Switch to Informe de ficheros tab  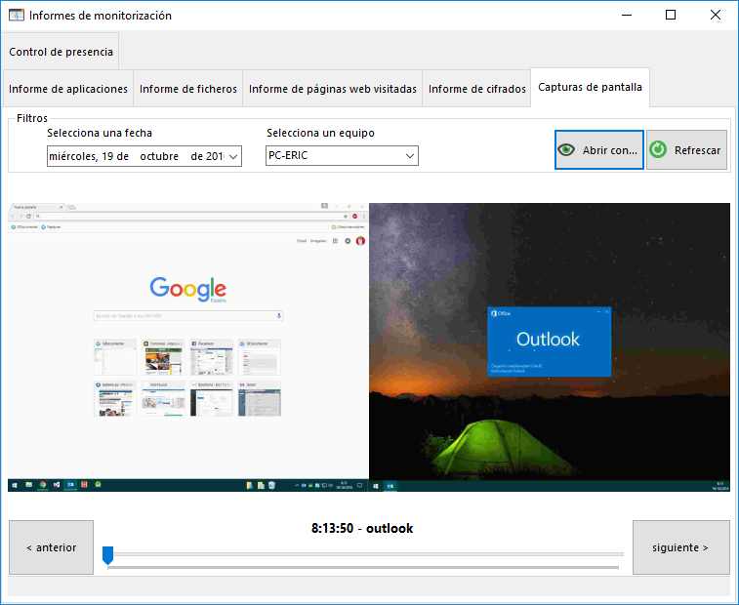(188, 89)
